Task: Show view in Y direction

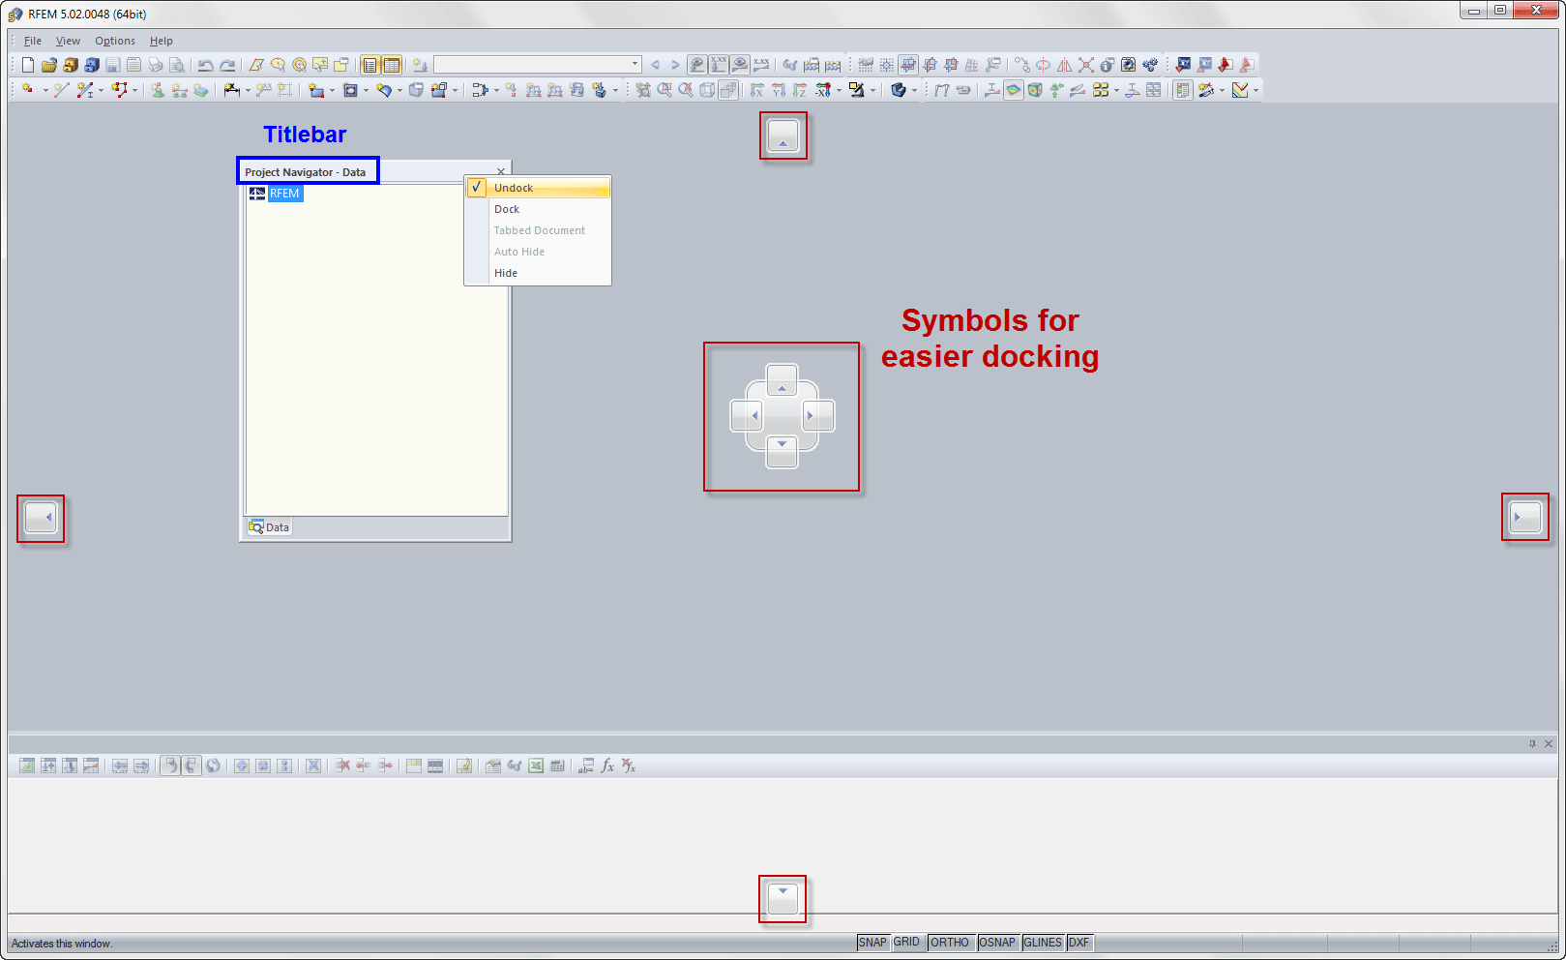Action: [x=778, y=90]
